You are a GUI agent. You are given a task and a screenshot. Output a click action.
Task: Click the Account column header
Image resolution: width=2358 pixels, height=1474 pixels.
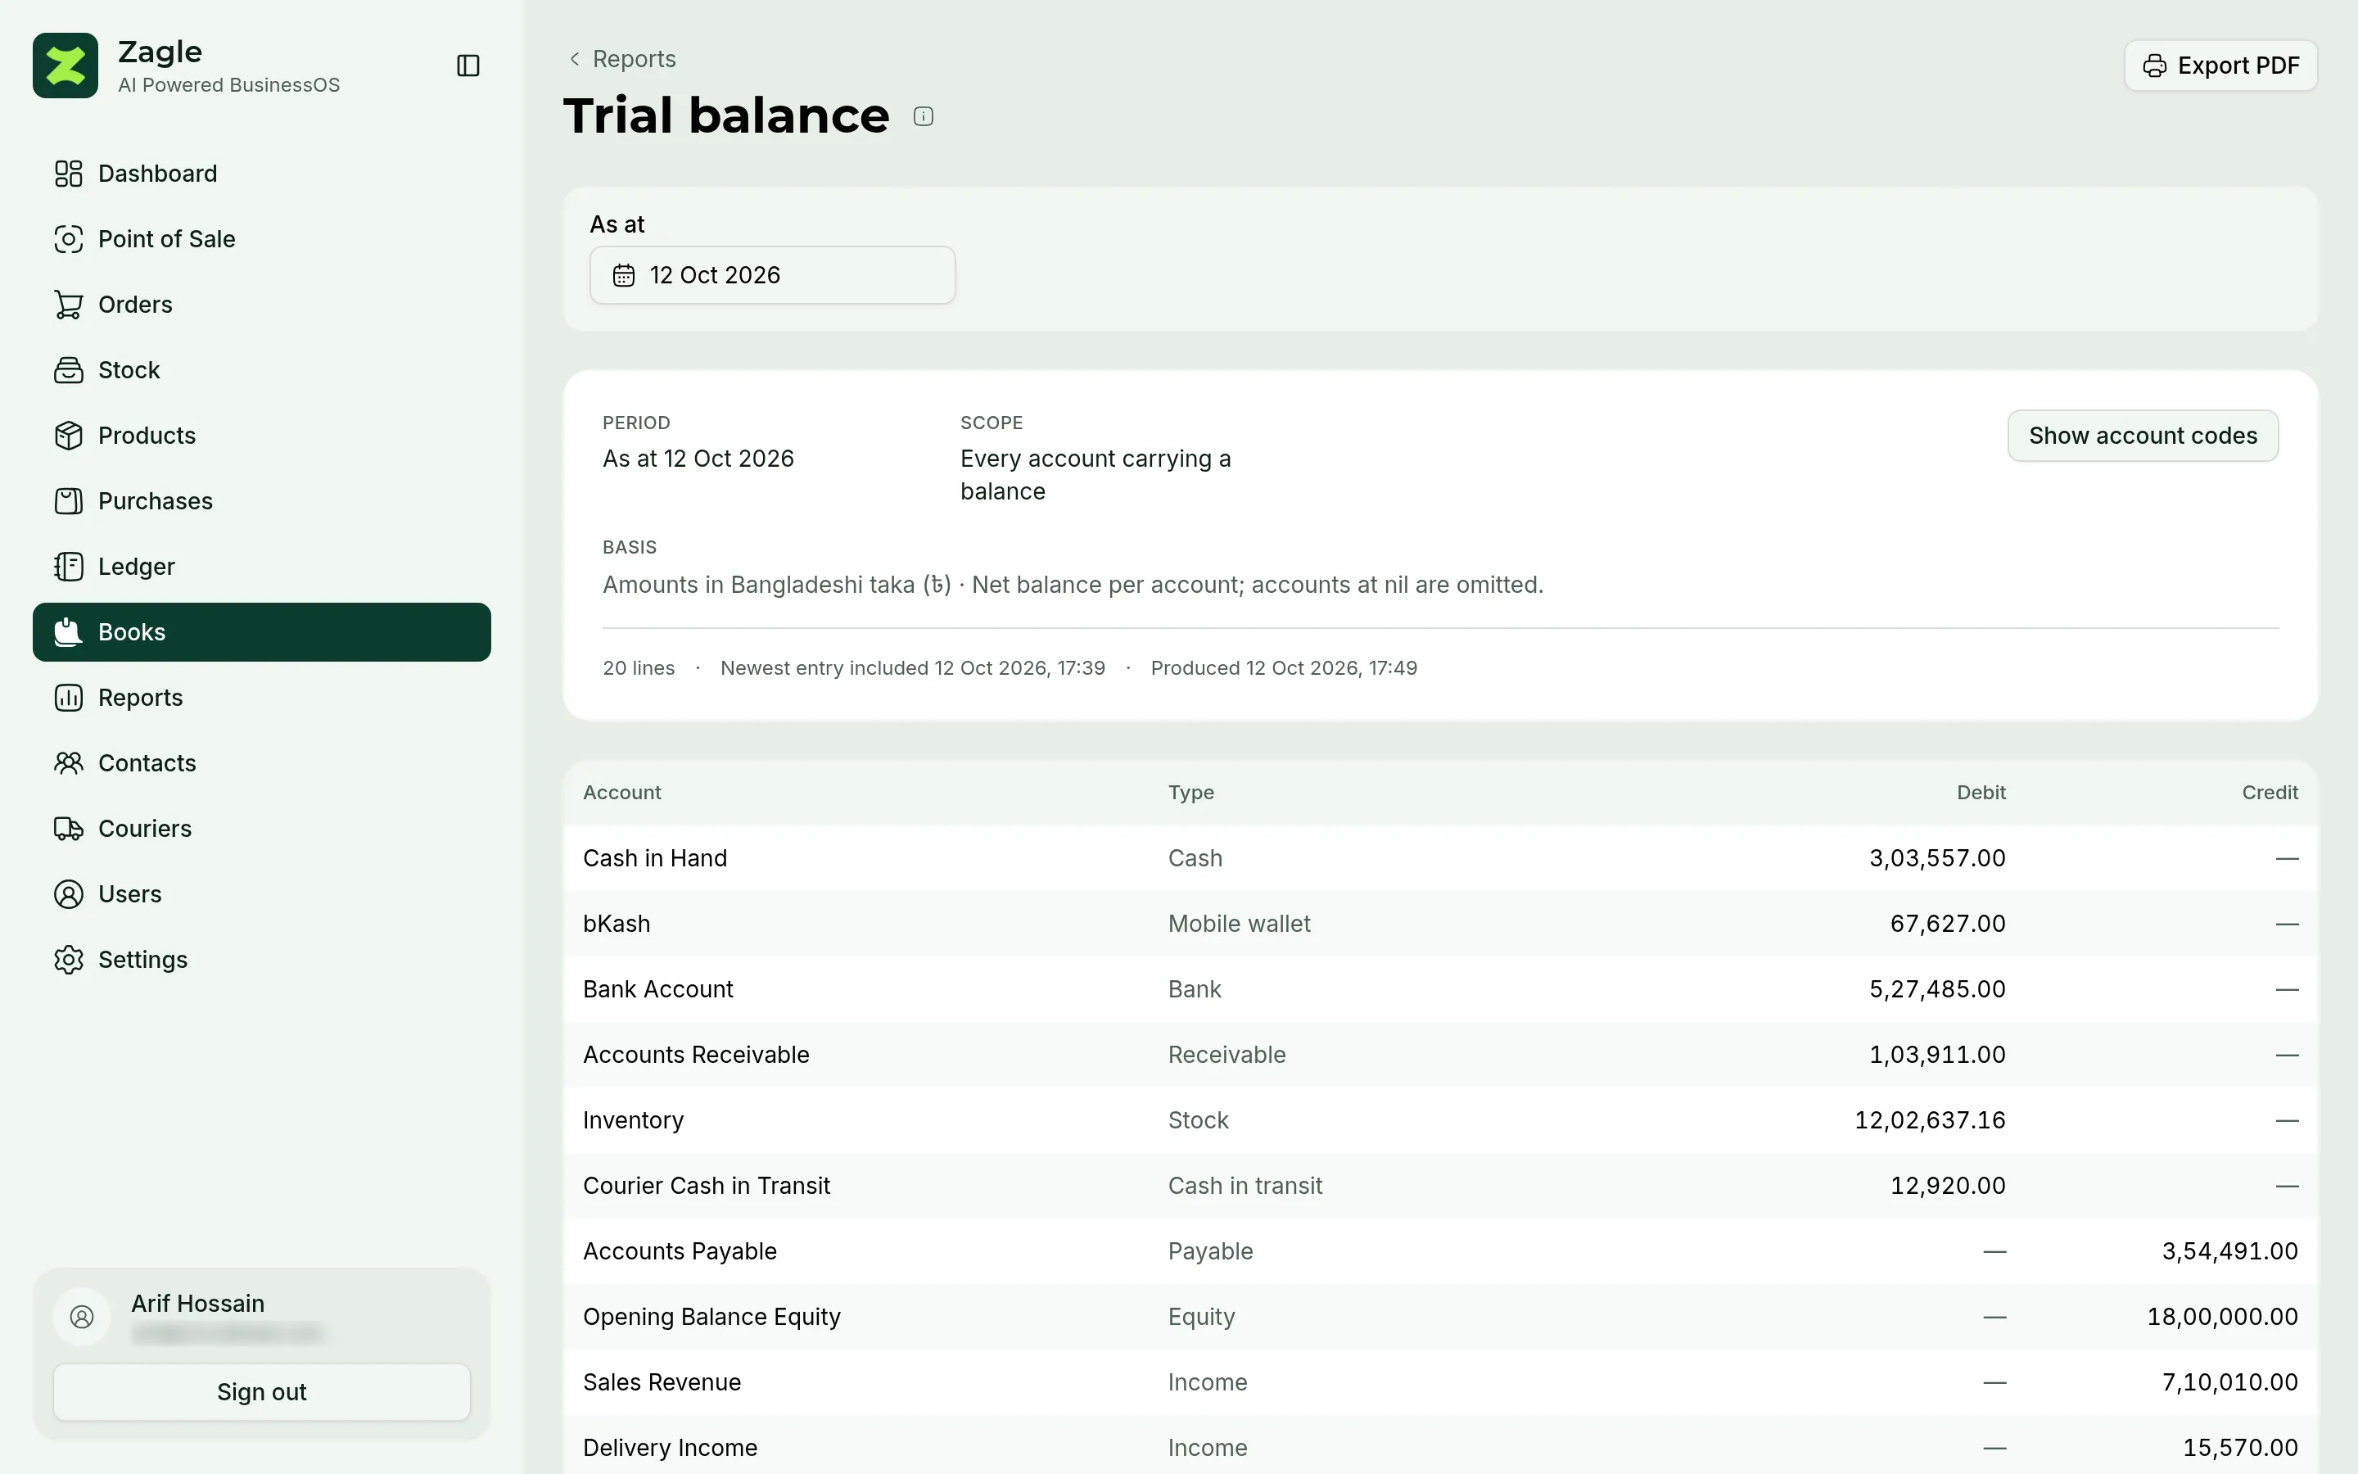point(621,793)
